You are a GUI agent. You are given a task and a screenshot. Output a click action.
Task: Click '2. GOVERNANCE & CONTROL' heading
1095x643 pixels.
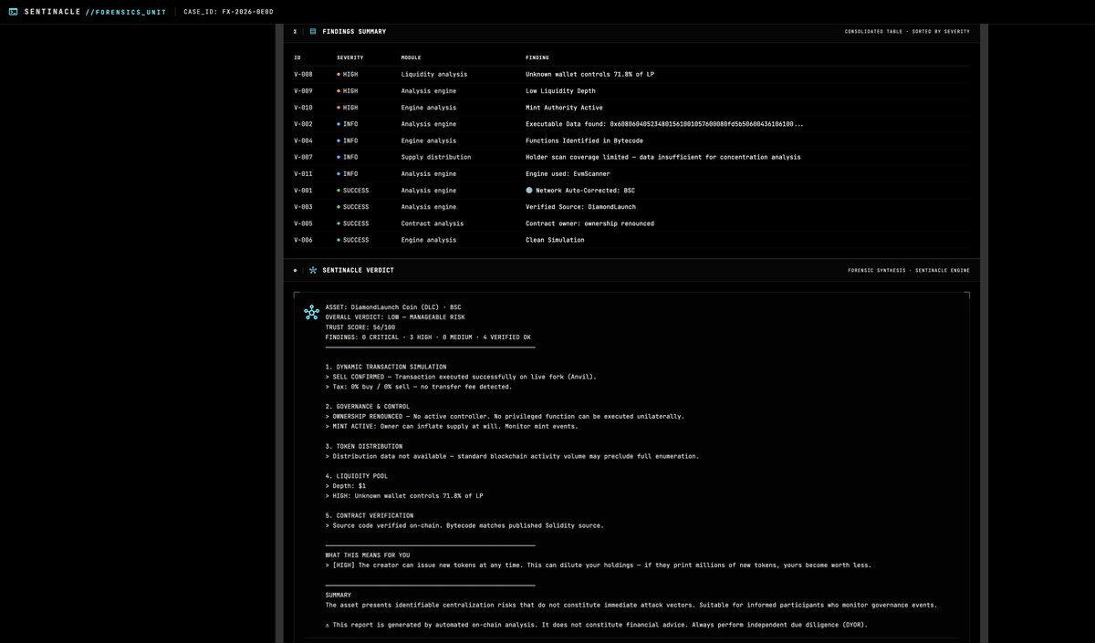[x=367, y=406]
